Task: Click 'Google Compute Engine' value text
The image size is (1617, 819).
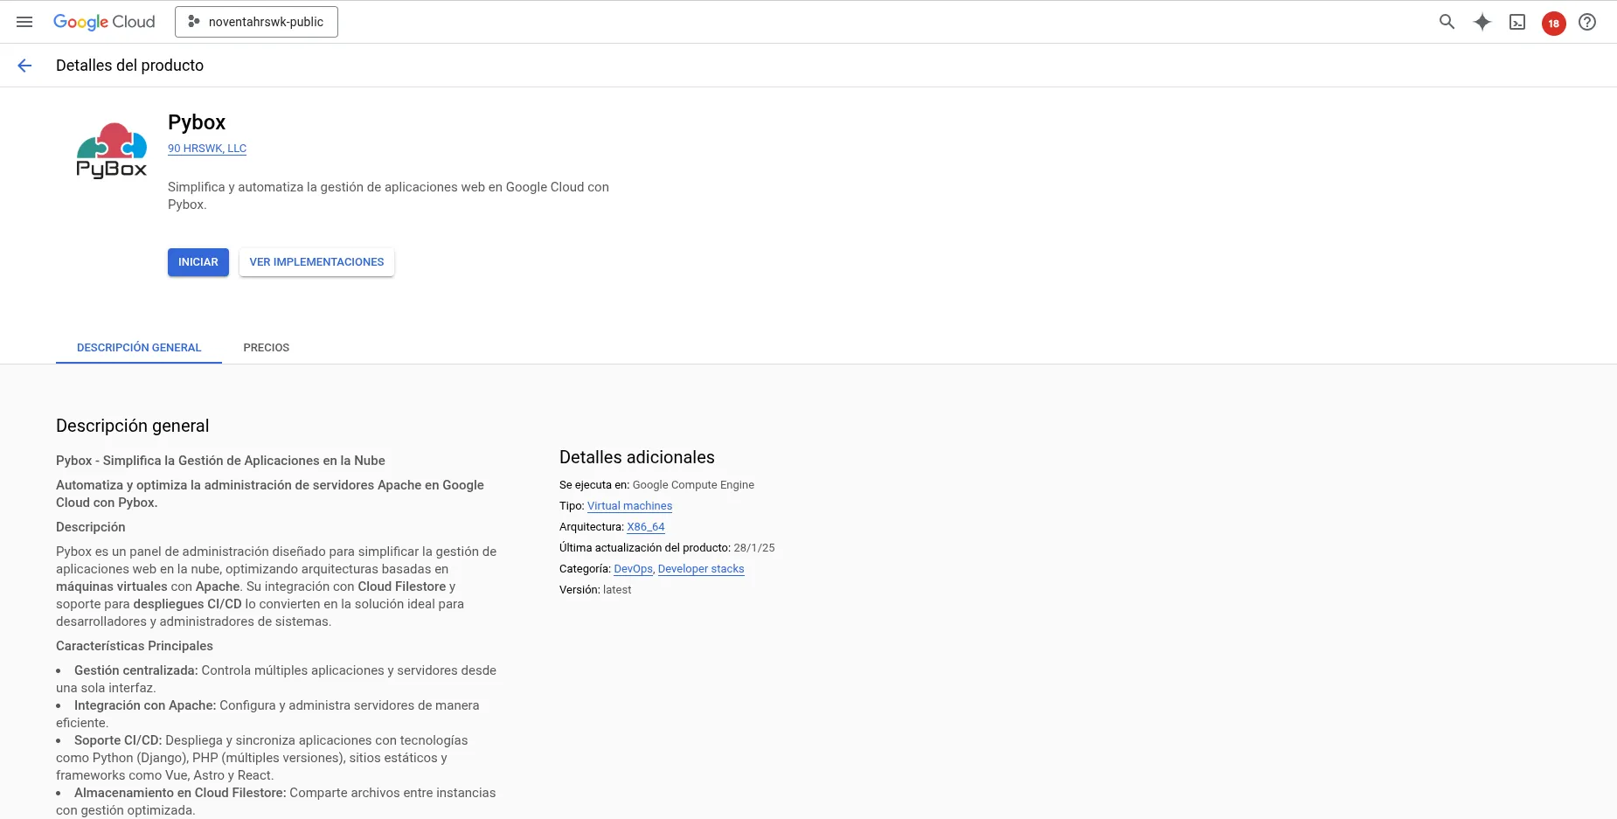Action: coord(693,485)
